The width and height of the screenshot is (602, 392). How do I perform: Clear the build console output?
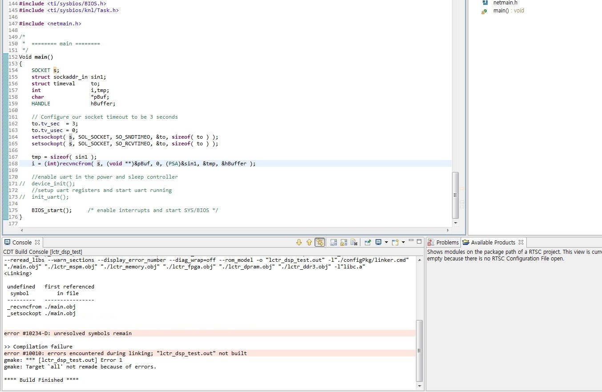tap(354, 242)
